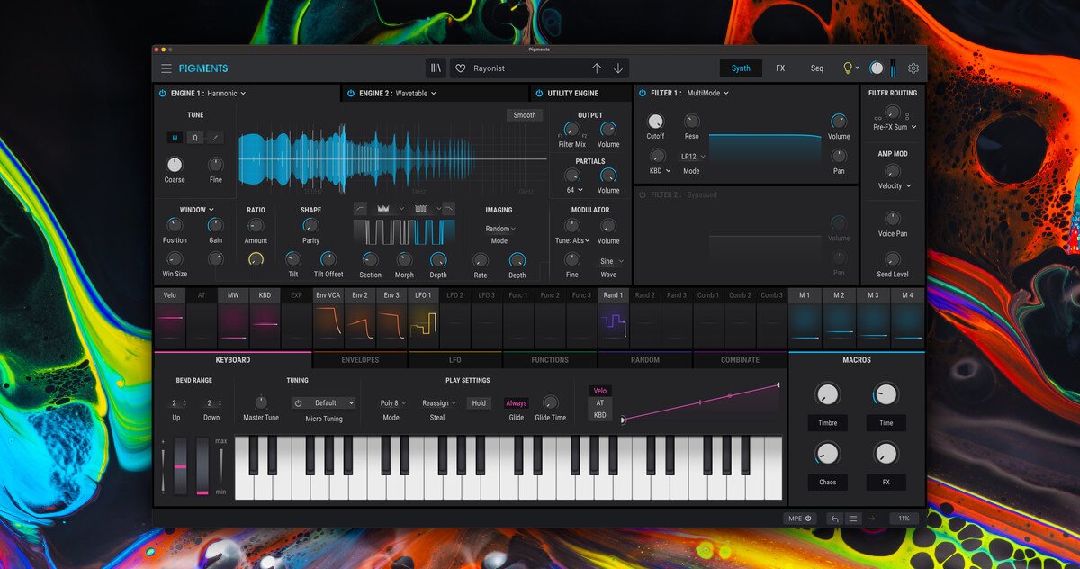
Task: Enable Filter 2 power button
Action: click(x=642, y=194)
